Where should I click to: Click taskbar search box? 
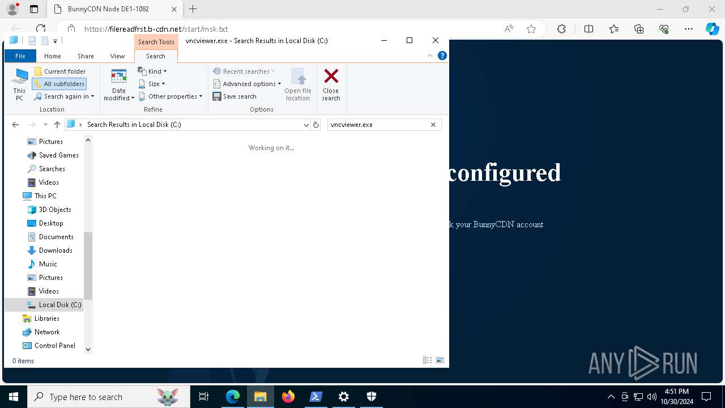(x=109, y=397)
